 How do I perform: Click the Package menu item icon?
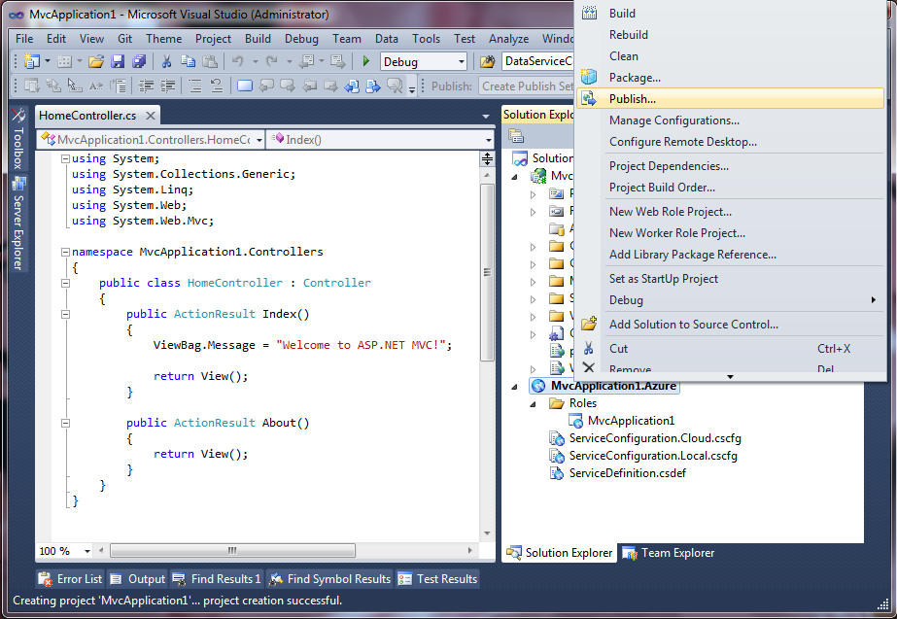tap(589, 77)
